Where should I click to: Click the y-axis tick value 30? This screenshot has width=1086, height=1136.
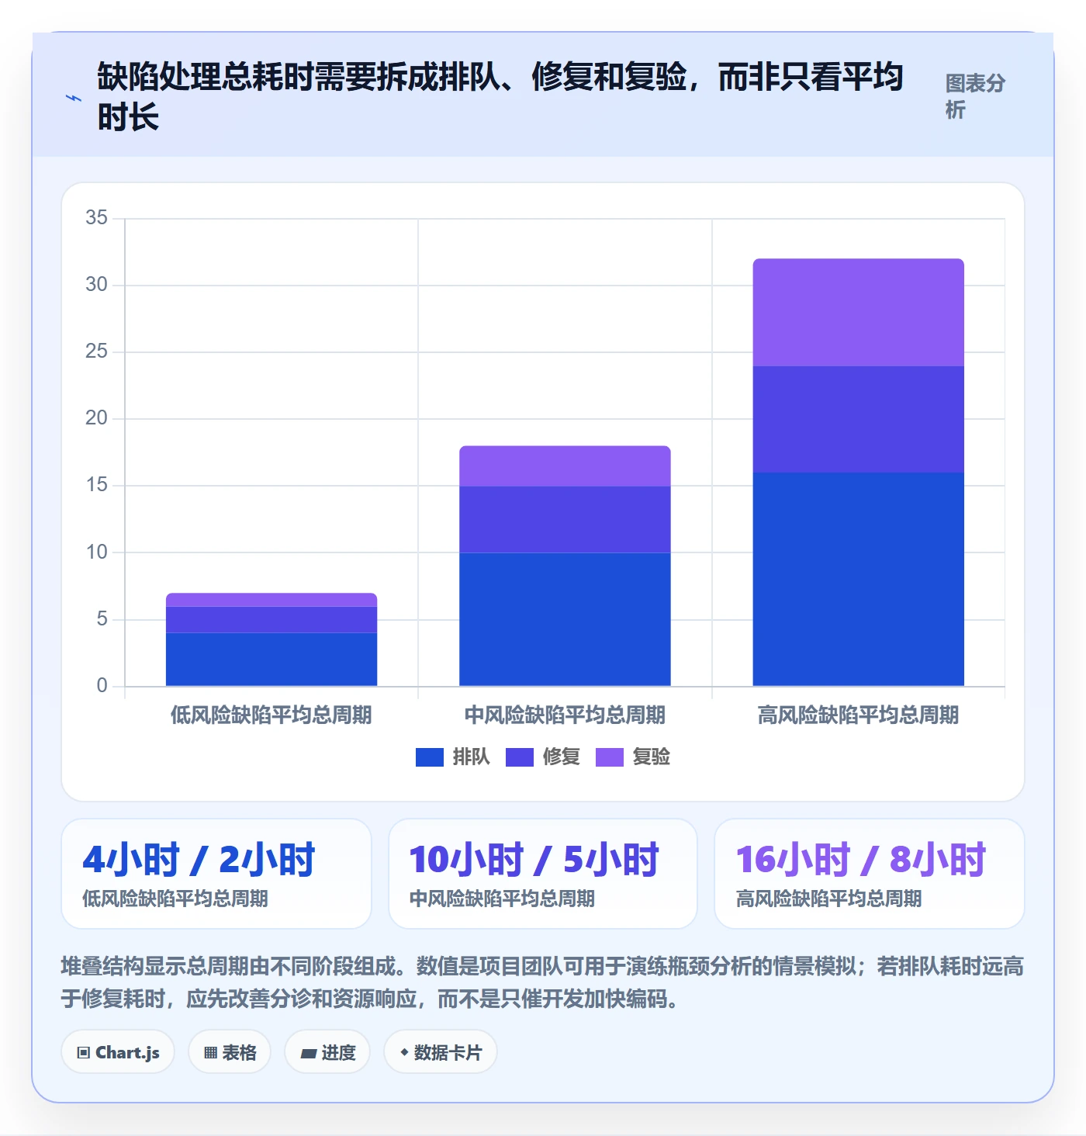97,284
